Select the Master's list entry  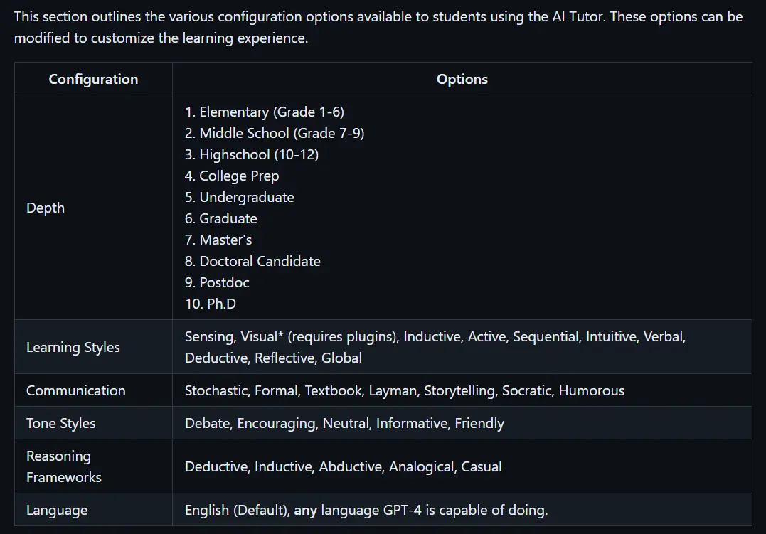225,240
